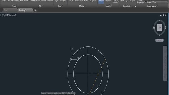The width and height of the screenshot is (169, 95).
Task: Expand the Create panel dropdown
Action: (x=15, y=6)
